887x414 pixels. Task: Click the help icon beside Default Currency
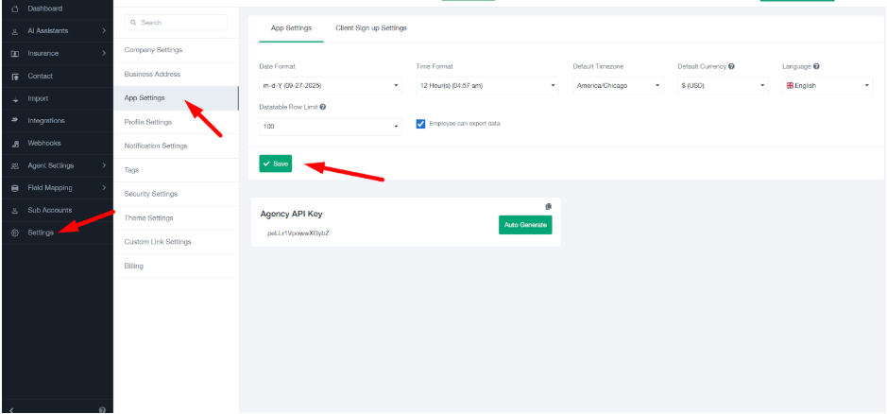pos(732,66)
